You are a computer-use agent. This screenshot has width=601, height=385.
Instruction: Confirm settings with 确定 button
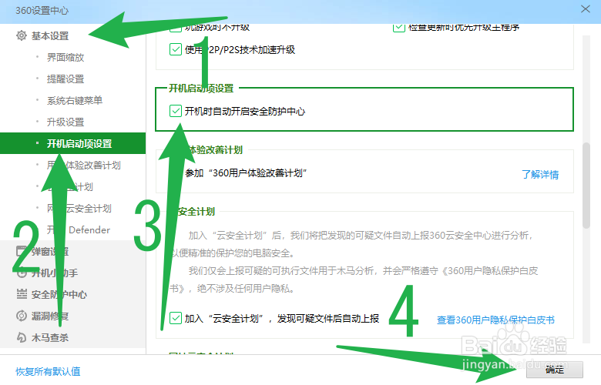[555, 370]
